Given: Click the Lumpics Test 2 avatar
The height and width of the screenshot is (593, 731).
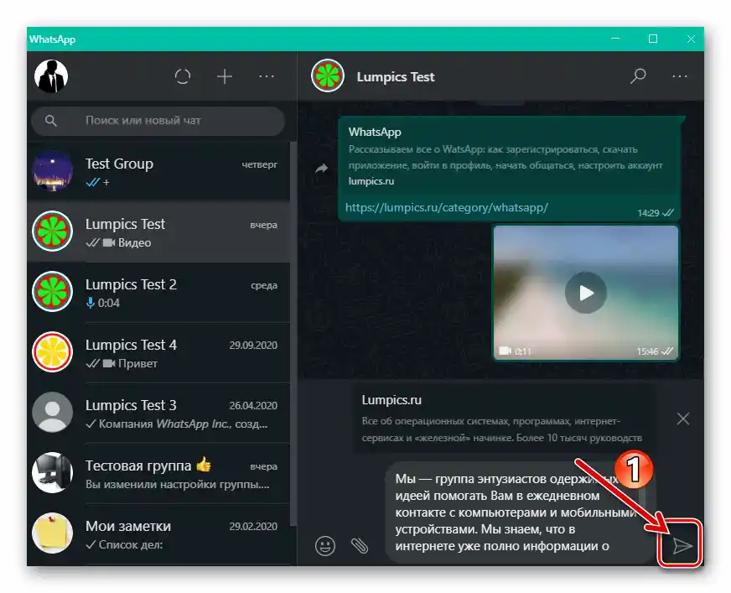Looking at the screenshot, I should tap(52, 292).
